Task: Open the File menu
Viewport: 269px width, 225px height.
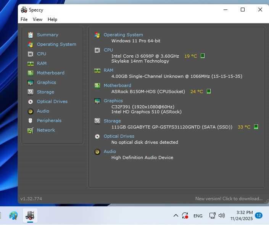Action: click(24, 19)
